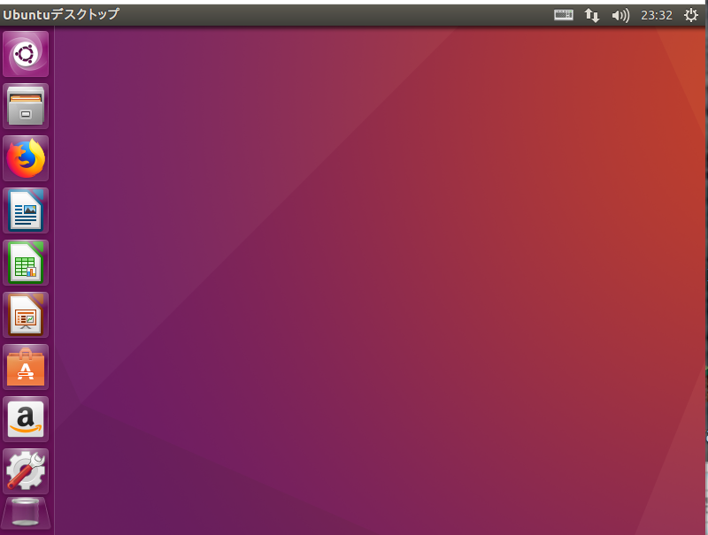708x535 pixels.
Task: Open the Files file manager
Action: 26,106
